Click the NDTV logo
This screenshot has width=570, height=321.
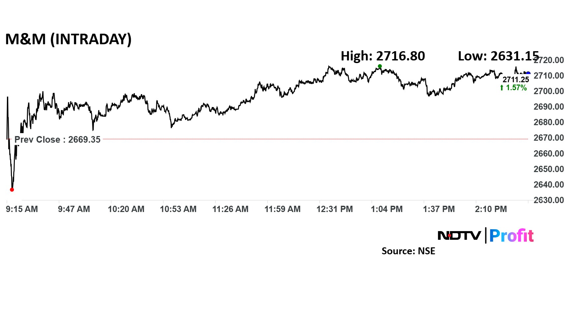pos(459,235)
